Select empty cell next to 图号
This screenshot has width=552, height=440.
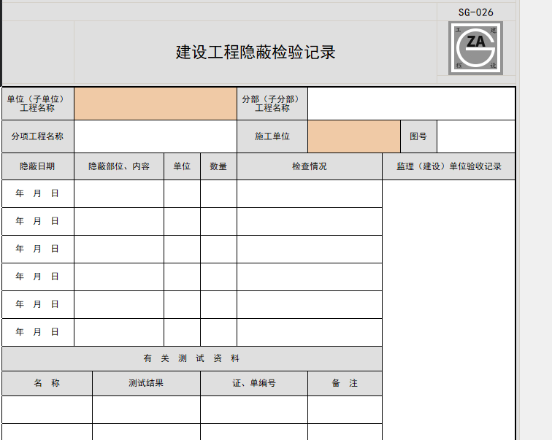475,136
